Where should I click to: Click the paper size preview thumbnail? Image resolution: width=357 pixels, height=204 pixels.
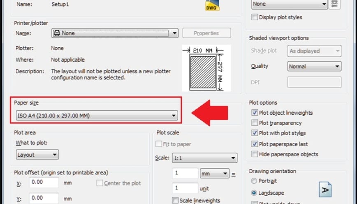tap(206, 68)
